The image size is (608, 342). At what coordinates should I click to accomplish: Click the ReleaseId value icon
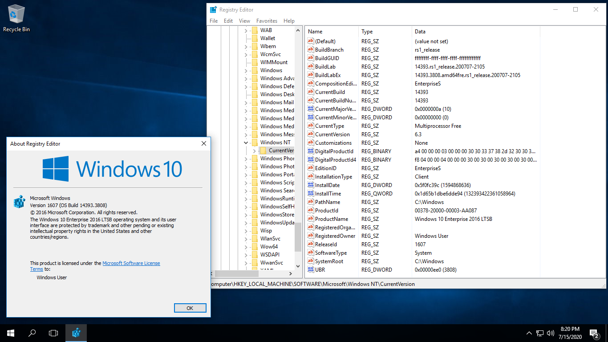point(311,244)
